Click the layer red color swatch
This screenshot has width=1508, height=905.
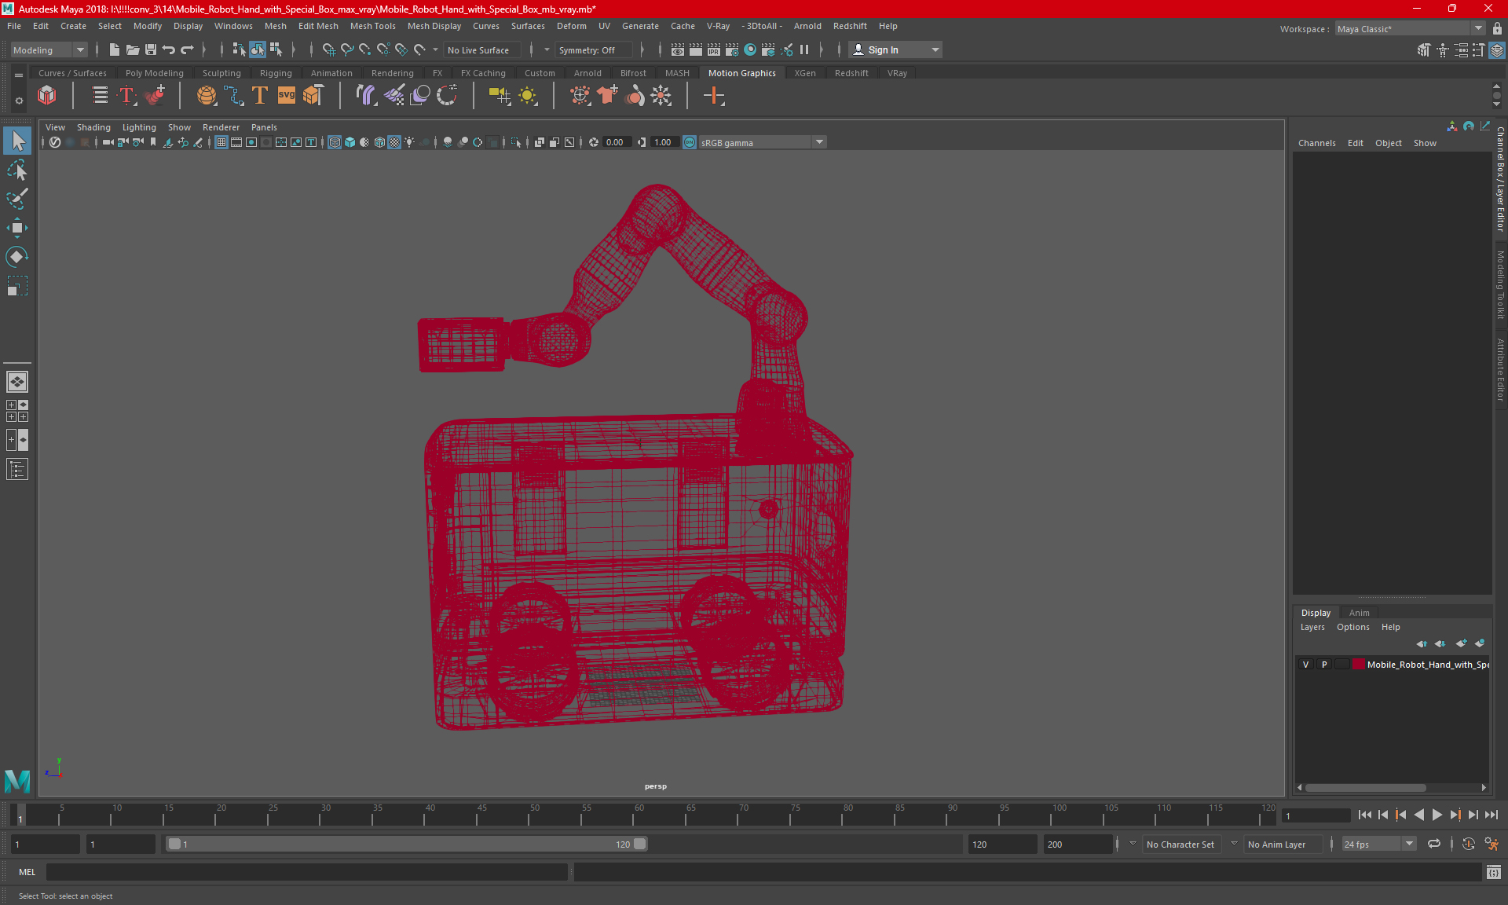1358,665
